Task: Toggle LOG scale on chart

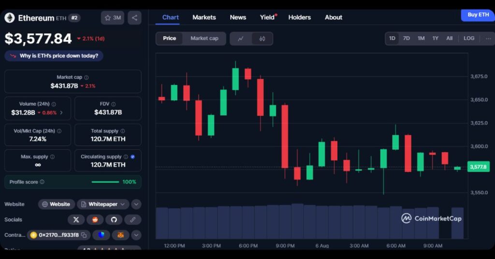Action: (x=469, y=39)
